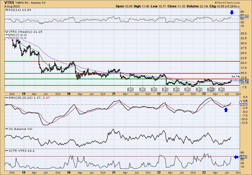Click the black PMO legend line marker

(6, 98)
